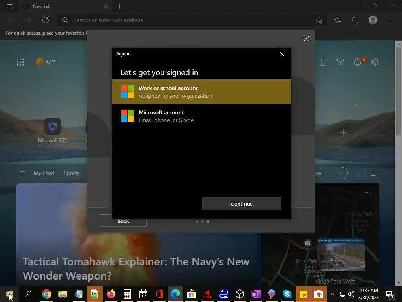
Task: Open Windows Action Center notifications
Action: [x=390, y=294]
